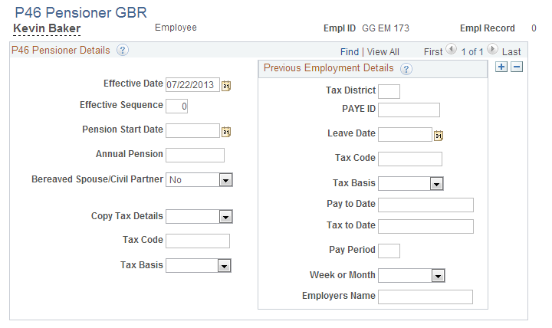Open the Leave Date calendar picker

439,136
